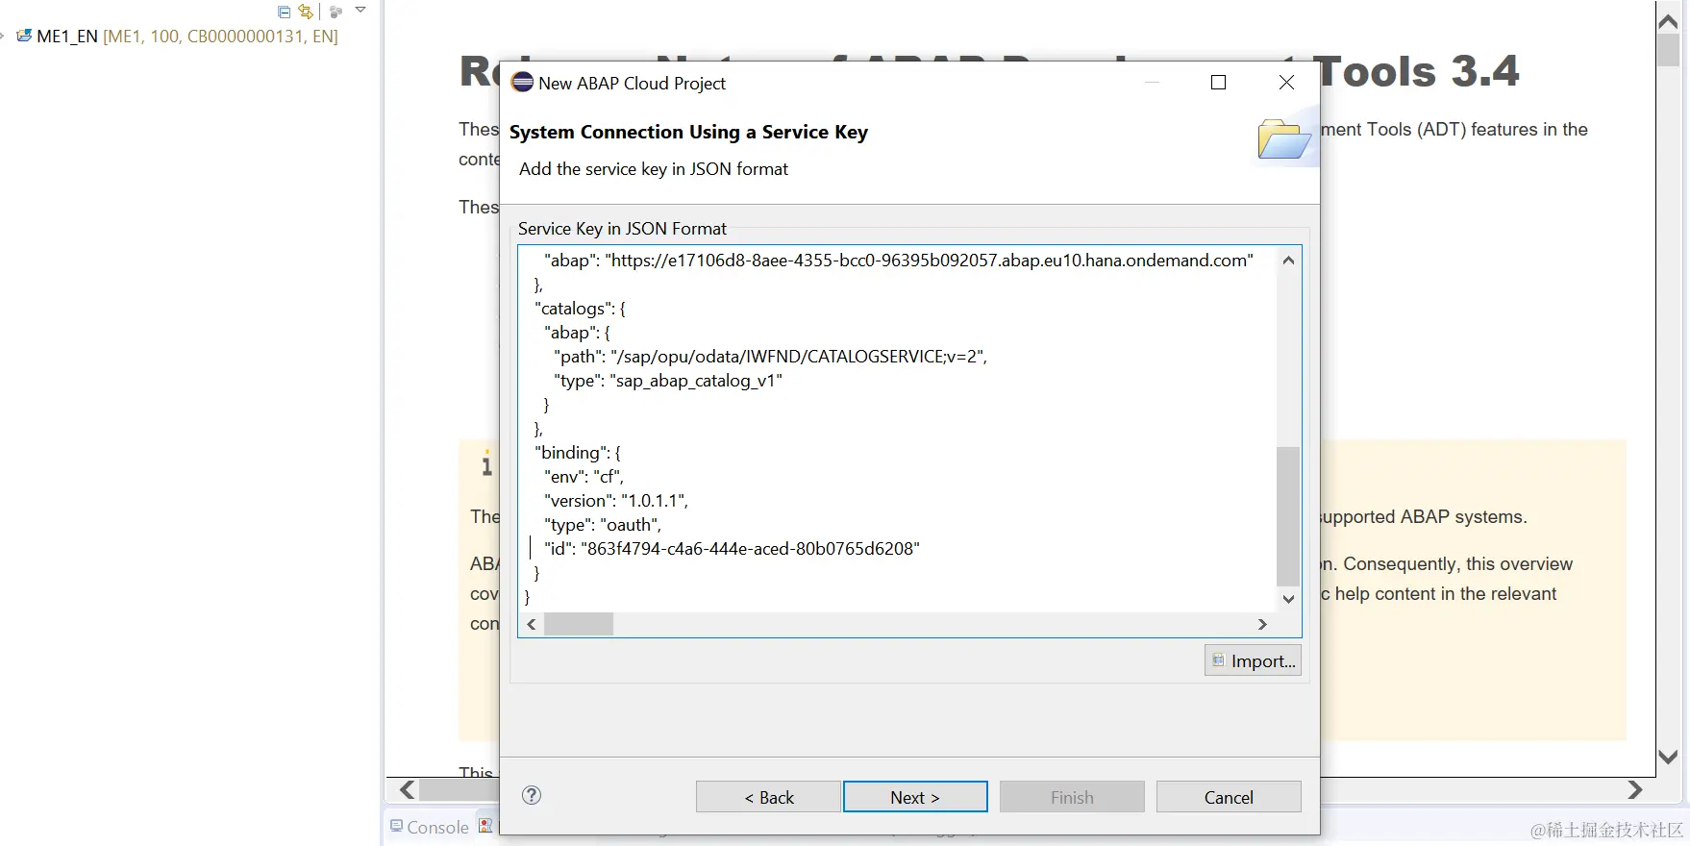1690x846 pixels.
Task: Click release notes horizontal scroll left arrow
Action: pyautogui.click(x=408, y=790)
